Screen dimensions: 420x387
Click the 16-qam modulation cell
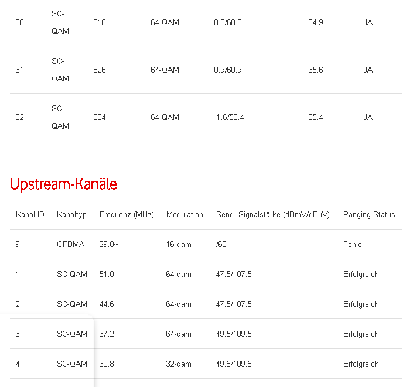pos(179,245)
